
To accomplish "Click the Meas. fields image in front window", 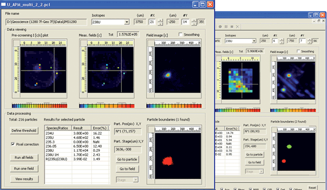I will point(110,70).
